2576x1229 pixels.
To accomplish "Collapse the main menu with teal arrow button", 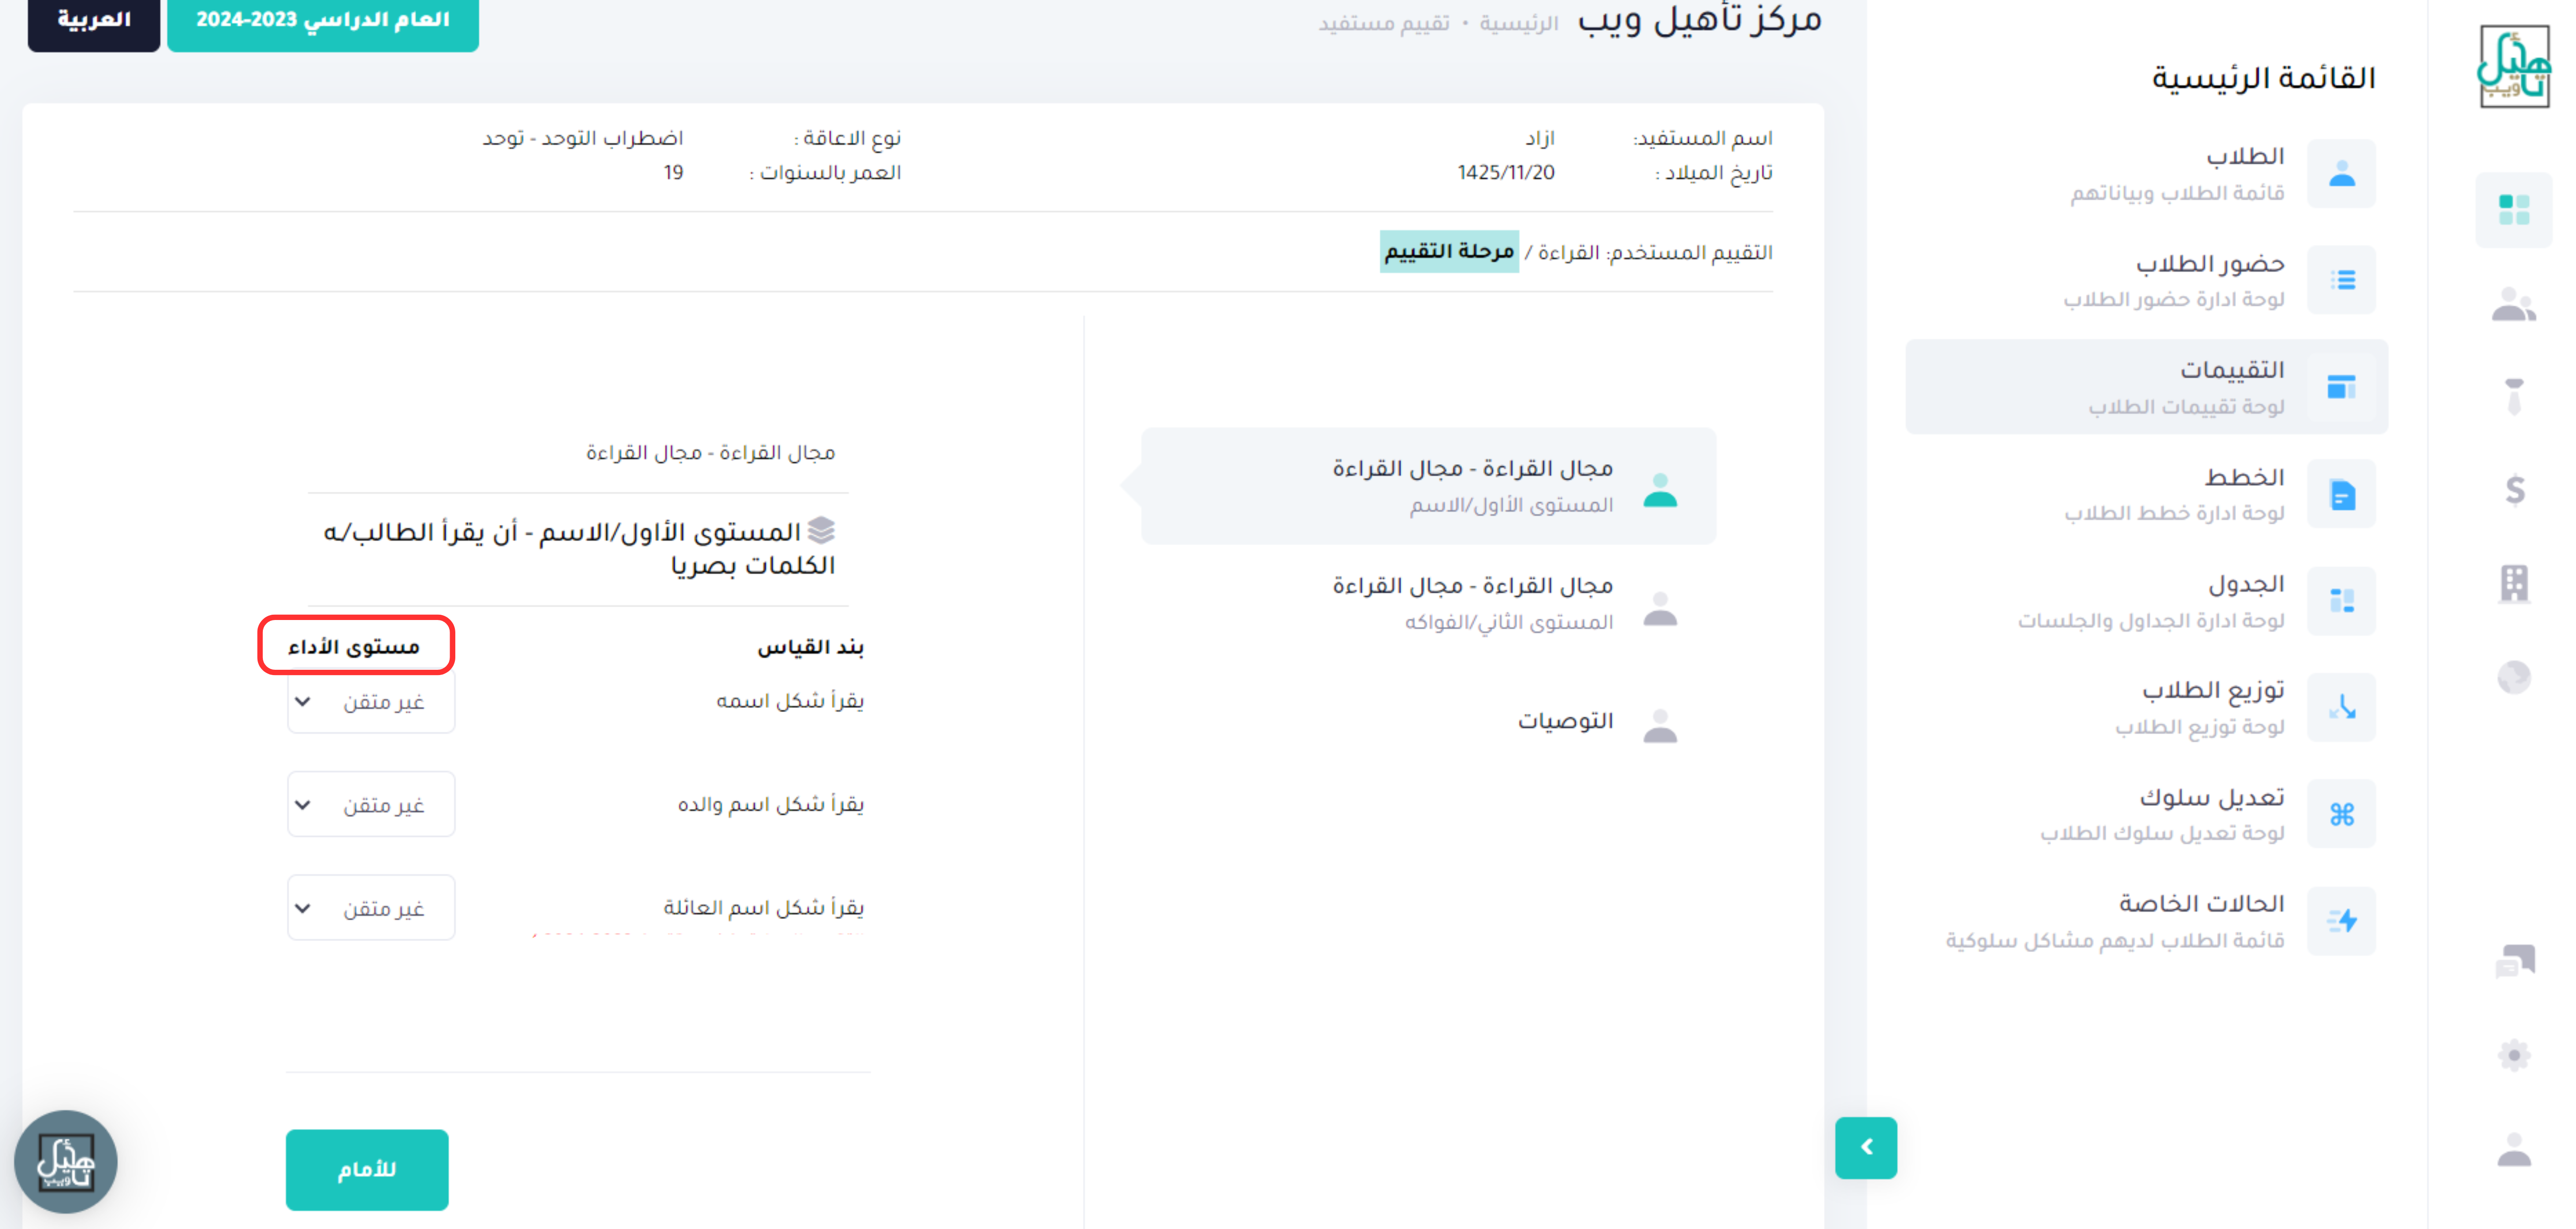I will pos(1866,1147).
